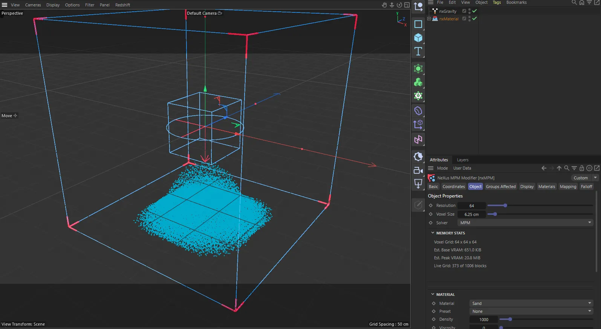This screenshot has height=329, width=601.
Task: Open the Field cube-with-axis icon
Action: point(418,124)
